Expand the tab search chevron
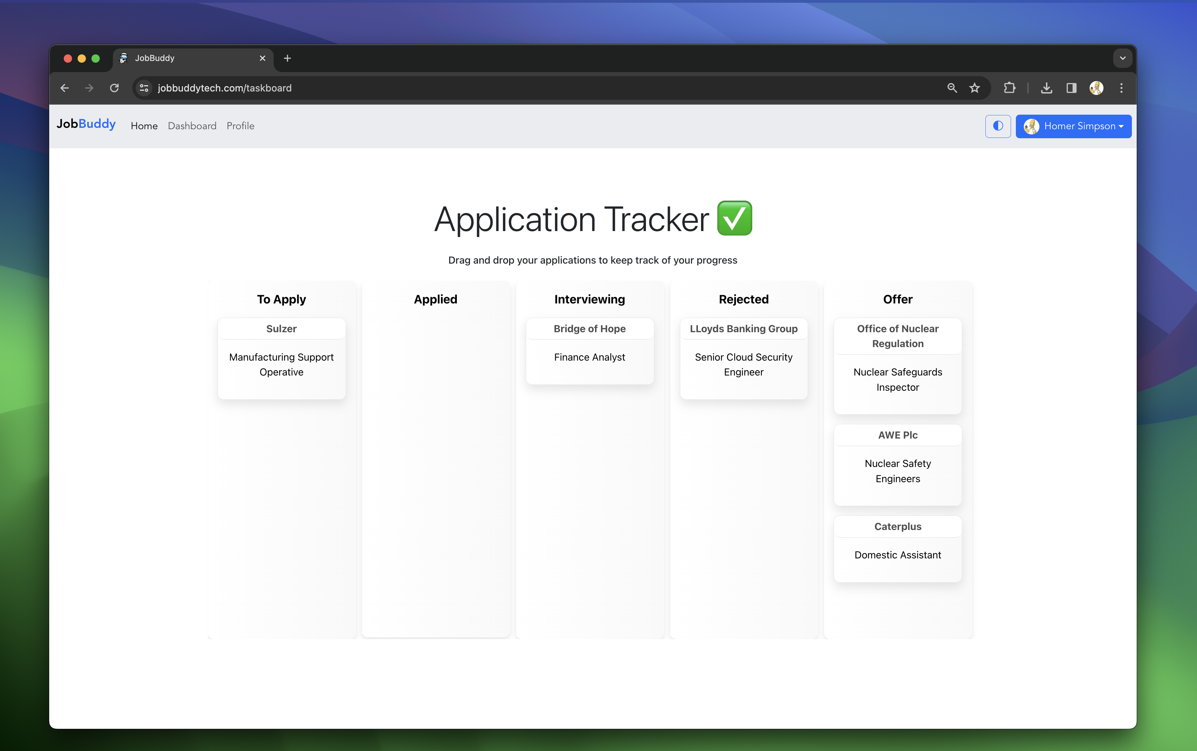Image resolution: width=1197 pixels, height=751 pixels. 1122,58
